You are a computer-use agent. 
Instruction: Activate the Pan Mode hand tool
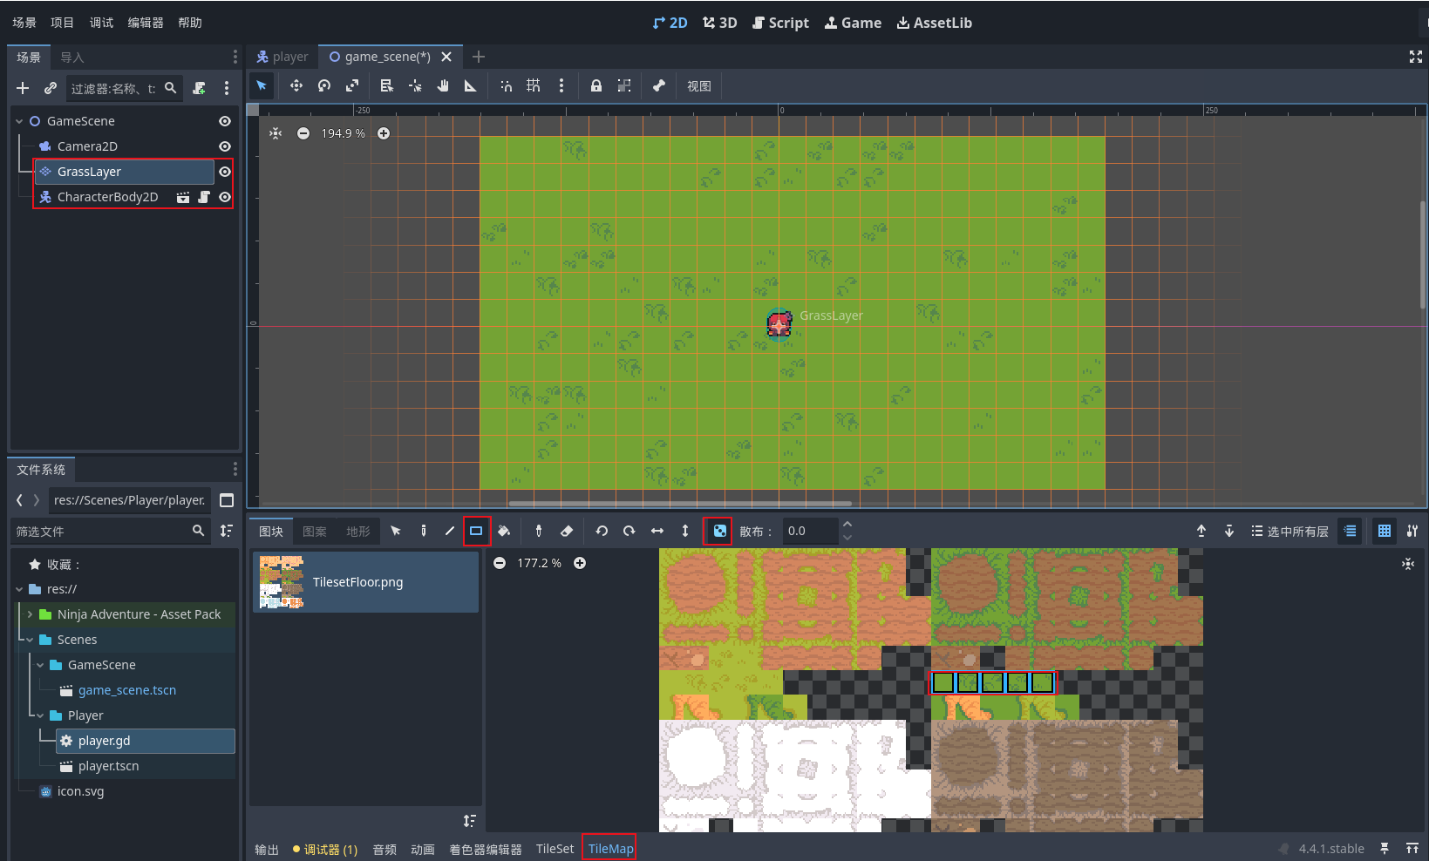[443, 85]
